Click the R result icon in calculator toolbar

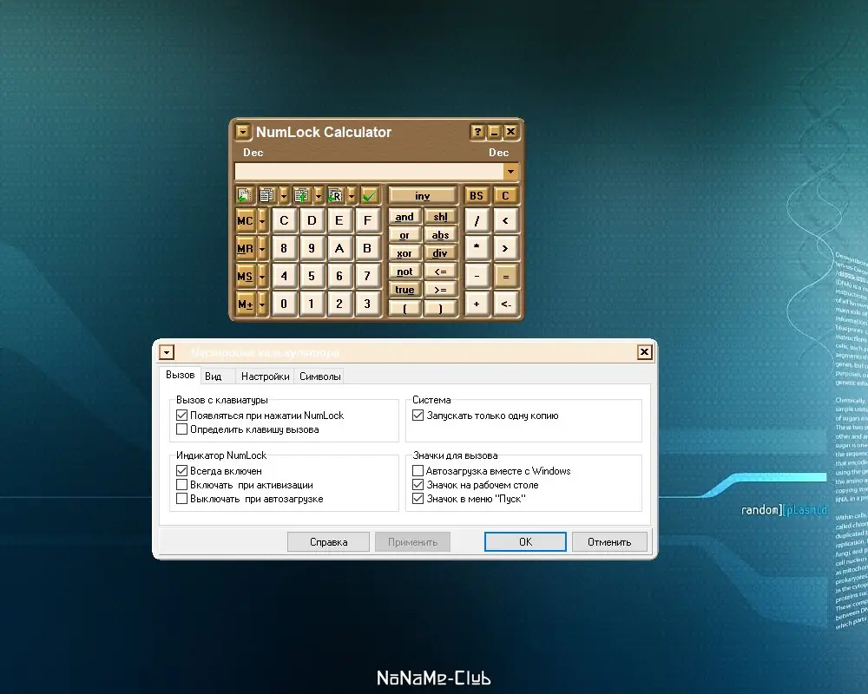click(335, 195)
